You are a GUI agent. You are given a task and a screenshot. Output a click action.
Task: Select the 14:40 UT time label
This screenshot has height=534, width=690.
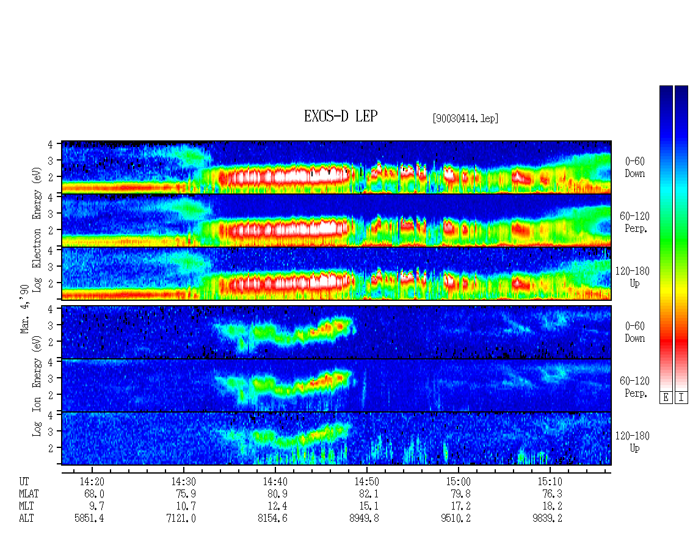[x=275, y=482]
